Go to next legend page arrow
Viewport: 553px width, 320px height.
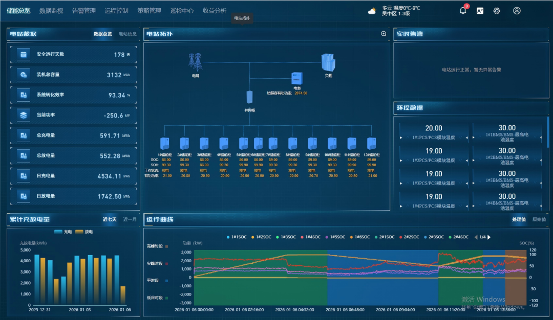click(489, 237)
